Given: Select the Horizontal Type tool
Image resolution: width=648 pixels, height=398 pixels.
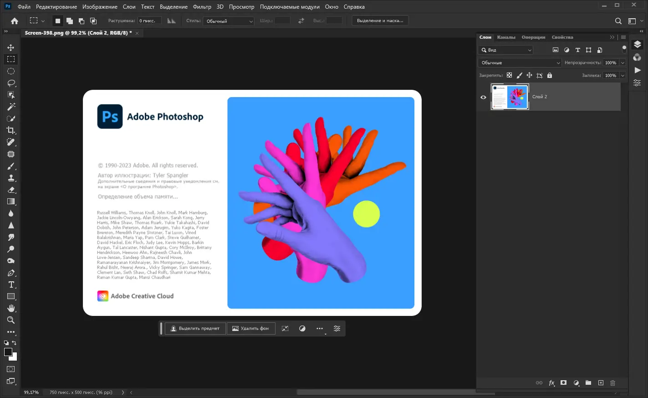Looking at the screenshot, I should (11, 284).
